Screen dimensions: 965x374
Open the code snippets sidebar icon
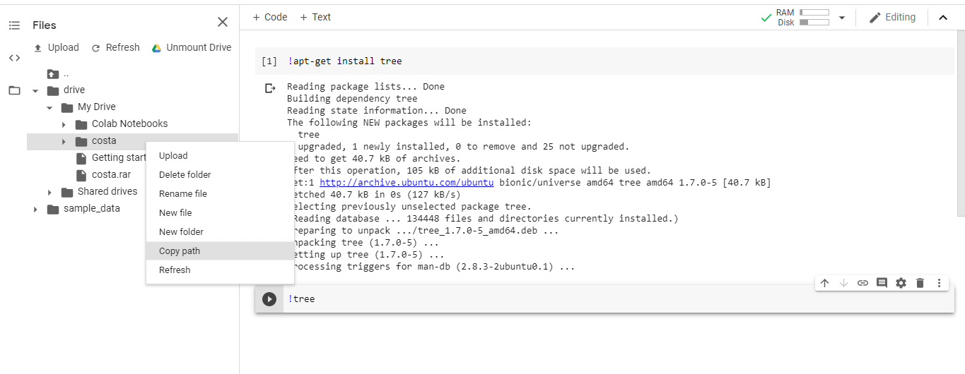click(14, 58)
